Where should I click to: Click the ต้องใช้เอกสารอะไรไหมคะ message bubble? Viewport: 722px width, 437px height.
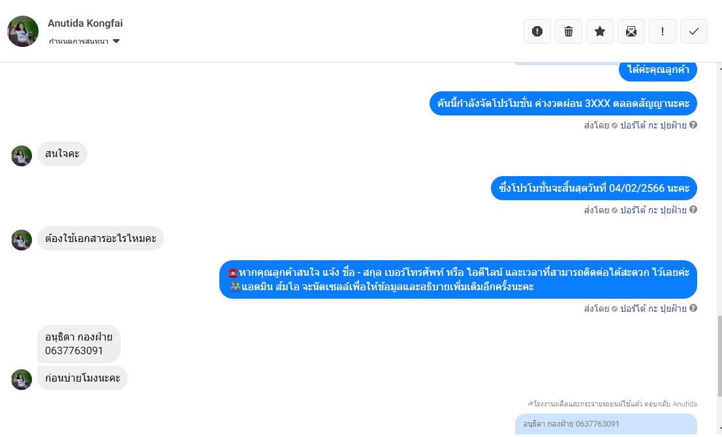(101, 238)
